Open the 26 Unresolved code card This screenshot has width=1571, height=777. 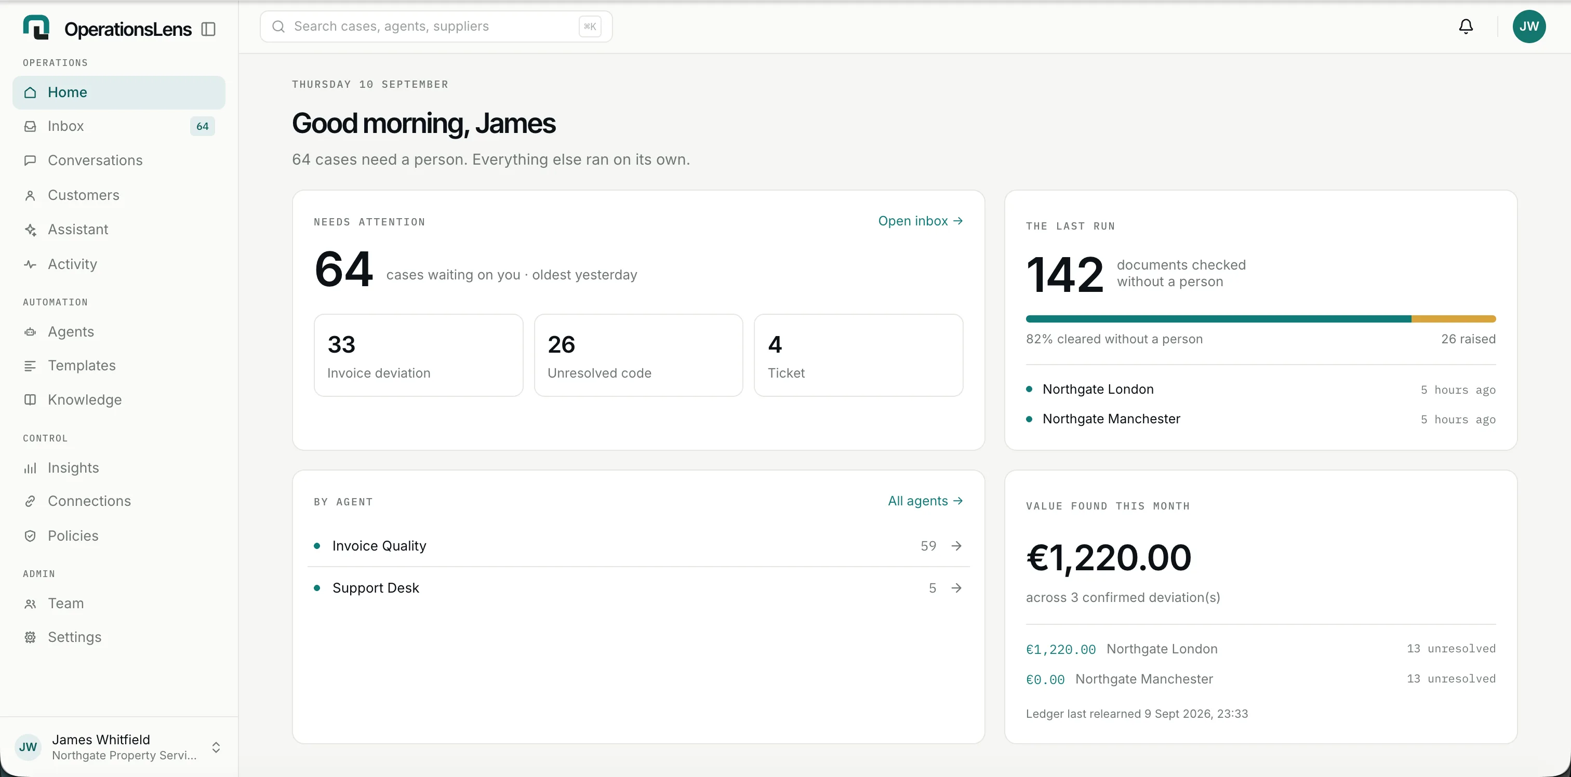pyautogui.click(x=638, y=355)
